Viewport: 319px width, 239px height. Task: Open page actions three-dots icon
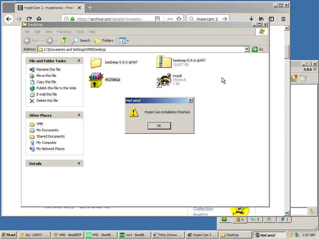170,19
